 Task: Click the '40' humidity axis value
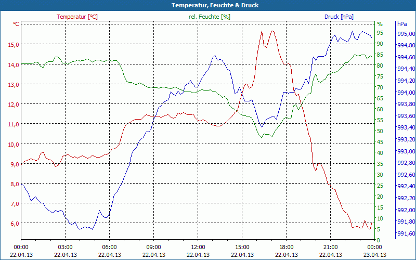380,153
